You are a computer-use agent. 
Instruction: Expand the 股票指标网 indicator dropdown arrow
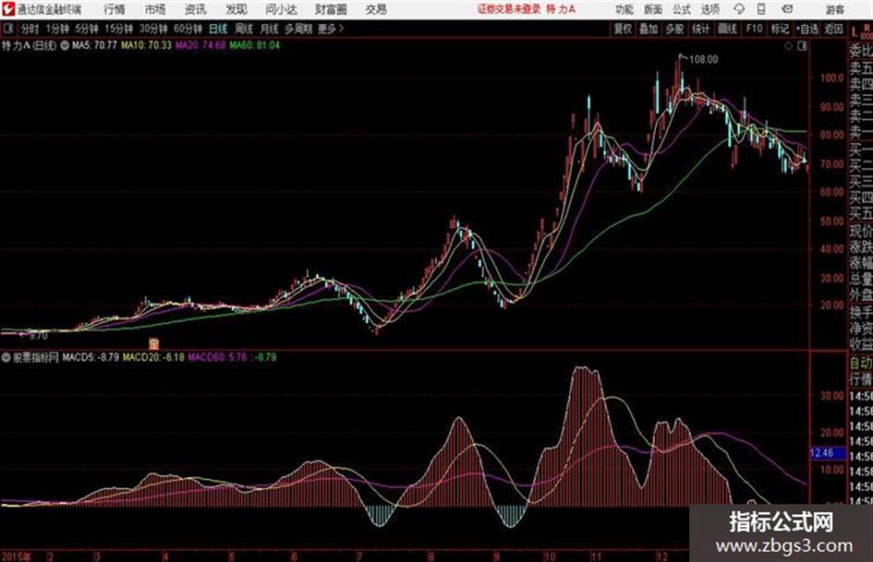pos(6,357)
